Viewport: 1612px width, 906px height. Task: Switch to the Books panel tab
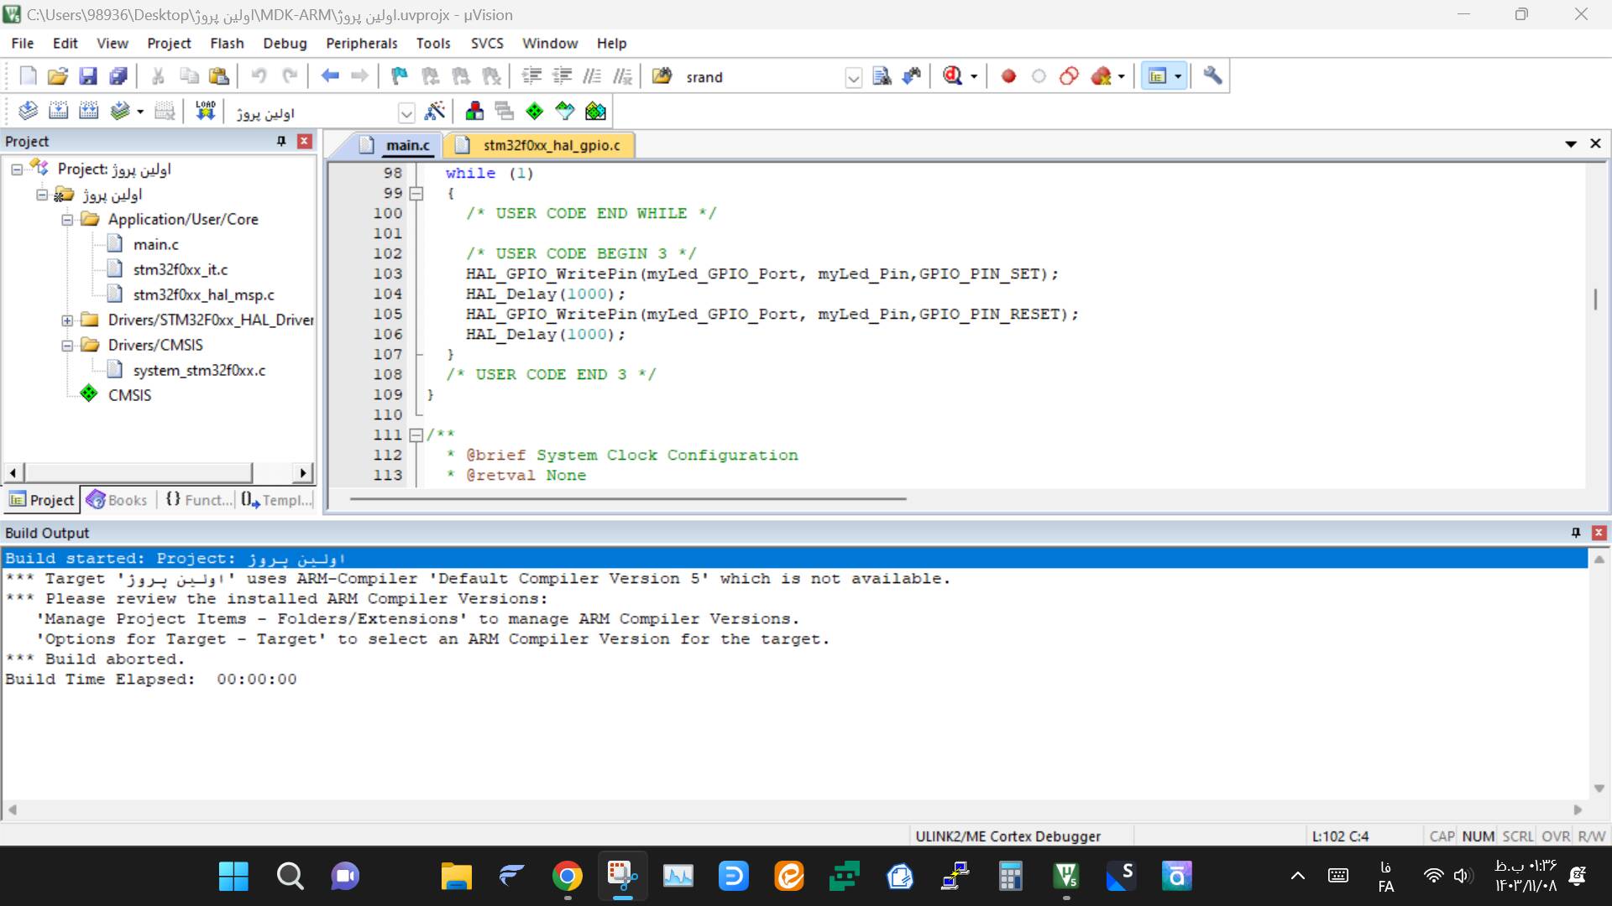tap(118, 500)
